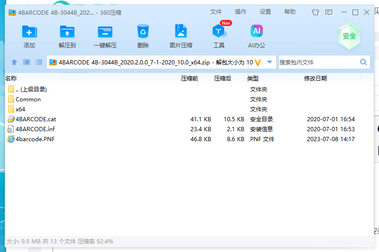Screen dimensions: 379x252
Task: Select the 4BARCODE.inf file row
Action: click(x=36, y=129)
